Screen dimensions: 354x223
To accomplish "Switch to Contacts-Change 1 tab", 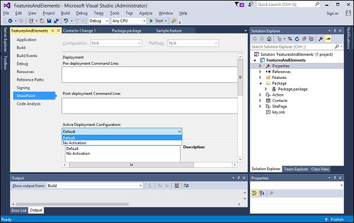I will [79, 31].
